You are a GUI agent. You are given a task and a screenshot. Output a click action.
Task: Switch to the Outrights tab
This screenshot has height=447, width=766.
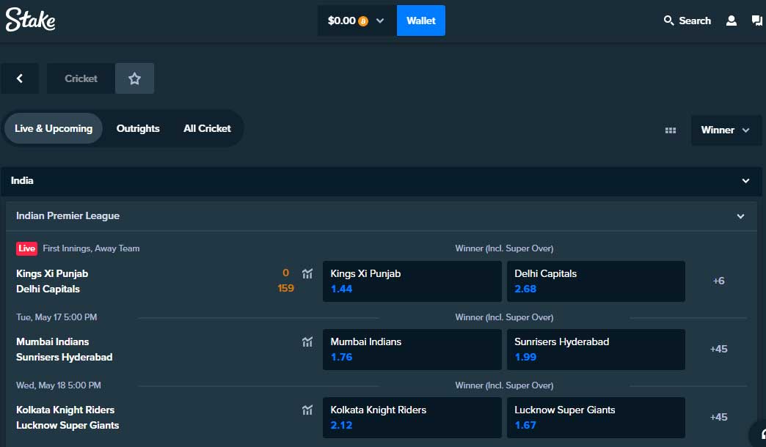[138, 128]
